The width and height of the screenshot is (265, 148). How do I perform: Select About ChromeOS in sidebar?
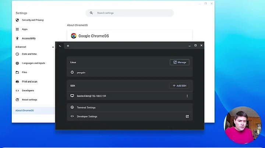pyautogui.click(x=33, y=111)
